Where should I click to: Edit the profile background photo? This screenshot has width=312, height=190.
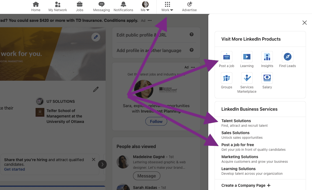click(96, 37)
